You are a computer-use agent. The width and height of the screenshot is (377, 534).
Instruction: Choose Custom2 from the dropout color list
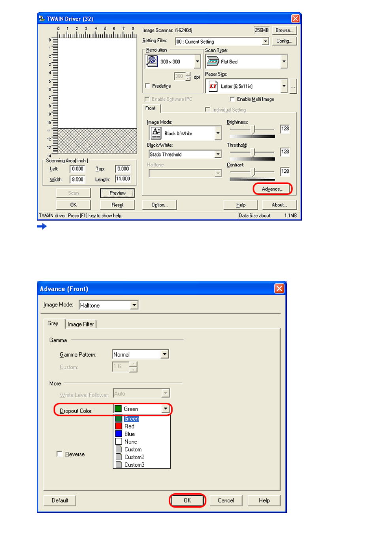tap(141, 457)
